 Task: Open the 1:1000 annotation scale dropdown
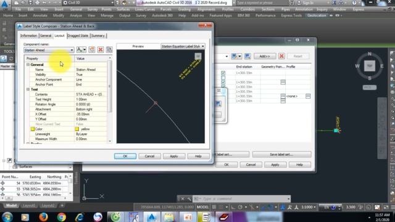tap(309, 207)
